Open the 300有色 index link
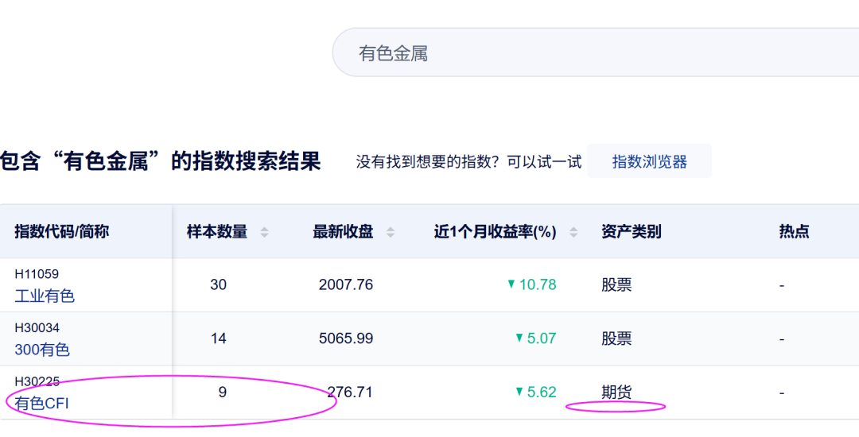The width and height of the screenshot is (859, 437). [x=42, y=350]
